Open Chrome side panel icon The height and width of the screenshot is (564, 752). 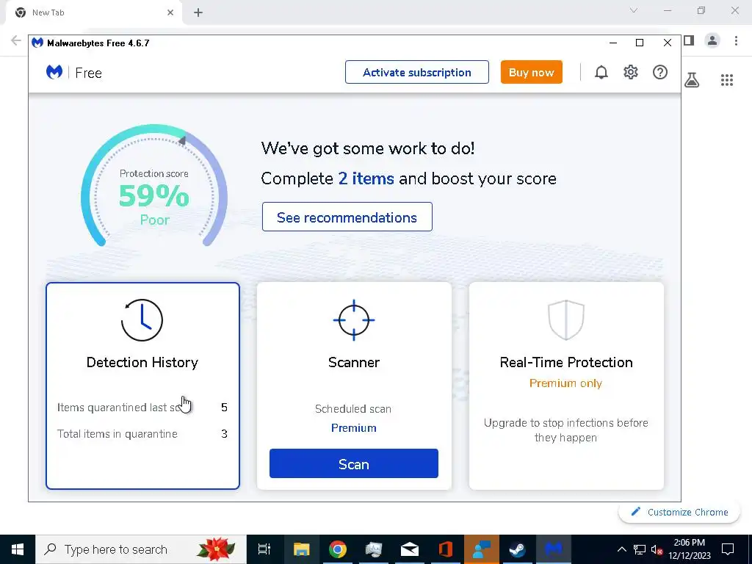[x=689, y=40]
